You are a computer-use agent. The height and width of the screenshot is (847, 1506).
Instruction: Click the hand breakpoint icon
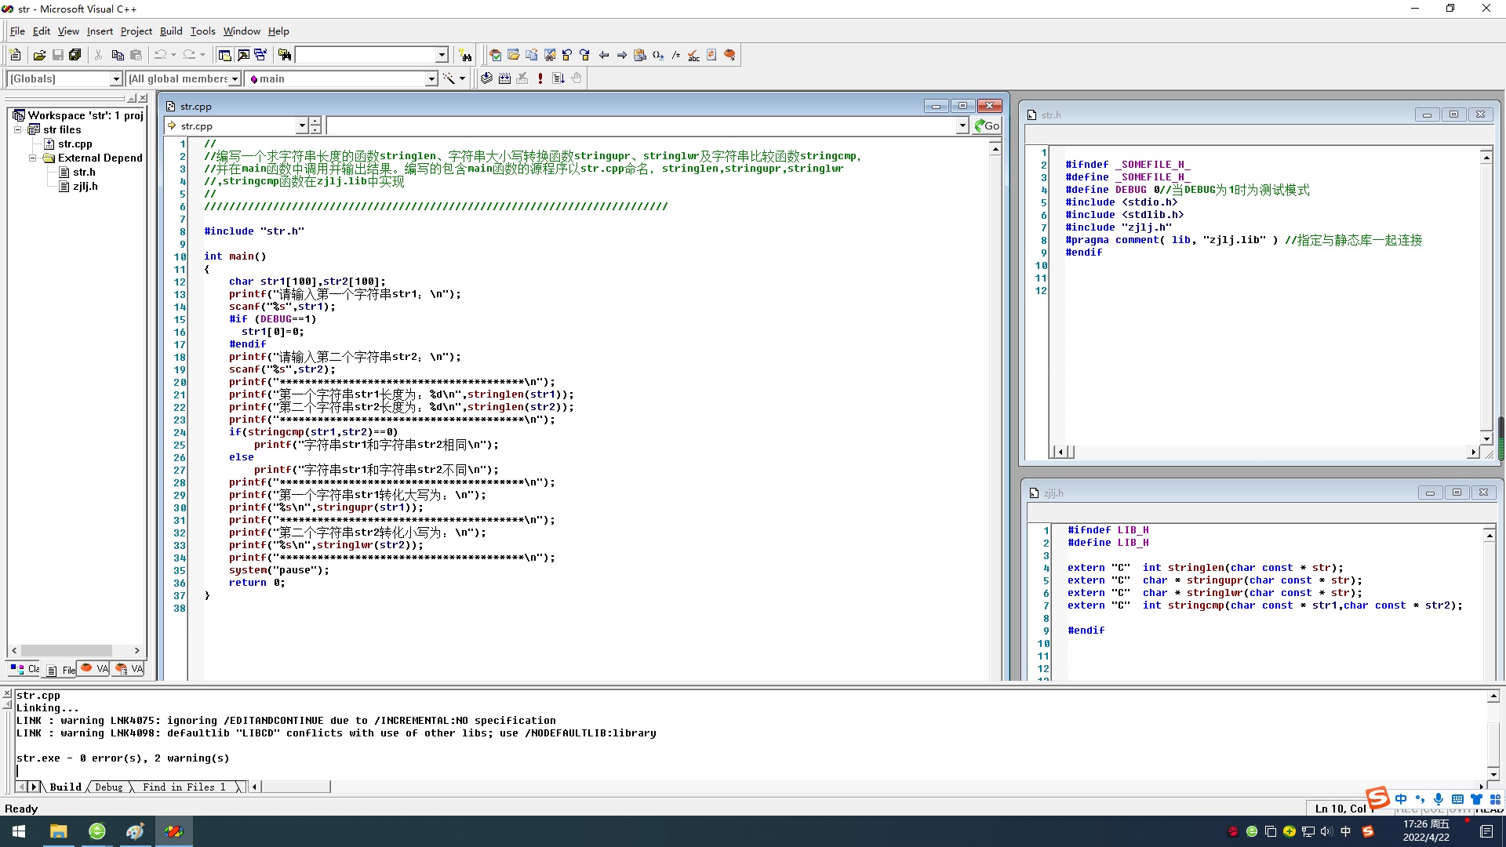click(x=577, y=78)
